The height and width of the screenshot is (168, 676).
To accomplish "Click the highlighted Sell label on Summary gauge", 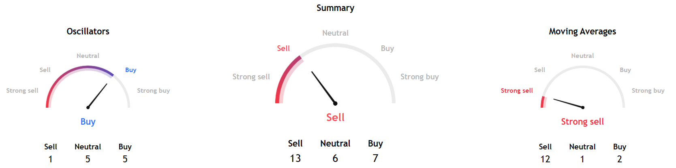I will [x=283, y=49].
